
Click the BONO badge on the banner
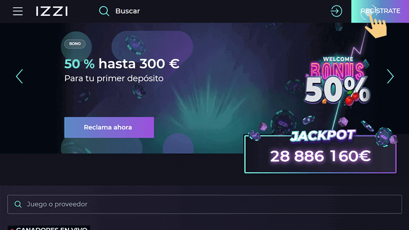coord(75,44)
